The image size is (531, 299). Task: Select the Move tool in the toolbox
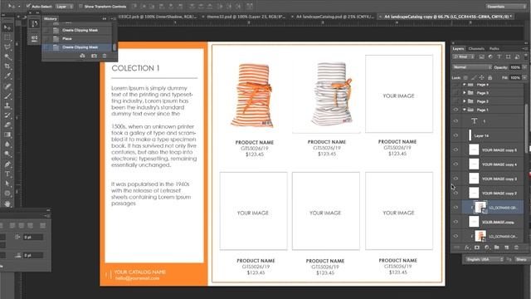click(7, 28)
